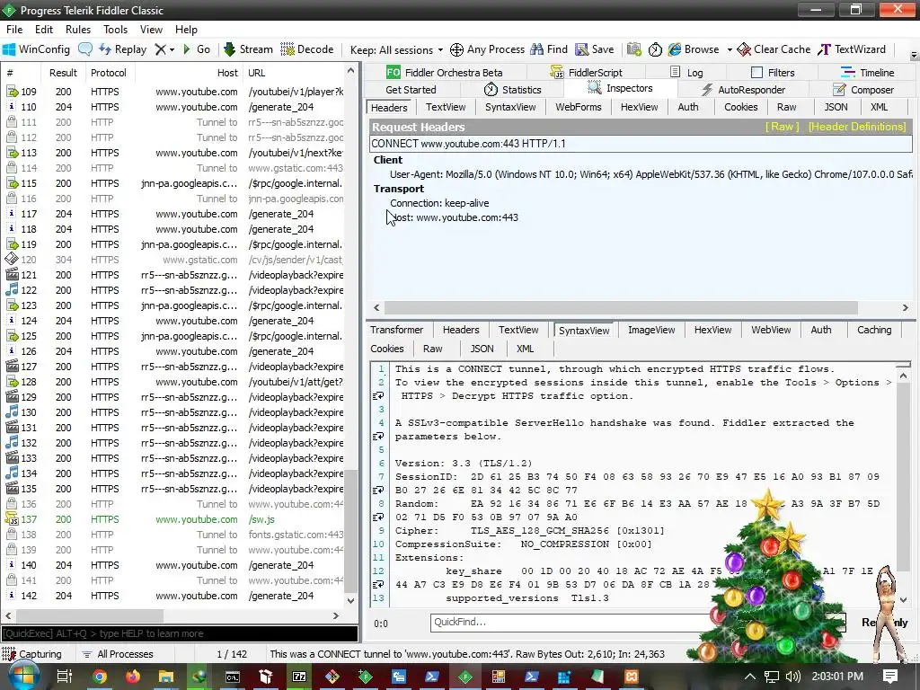Screen dimensions: 920x690
Task: Open the Rules menu
Action: pos(78,30)
